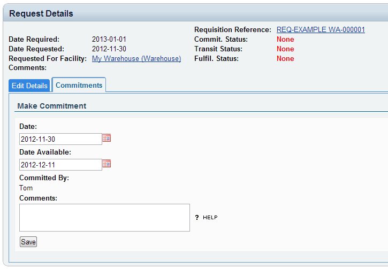Open the REQ-EXAMPLE WA-000001 requisition link
Image resolution: width=388 pixels, height=269 pixels.
tap(321, 29)
